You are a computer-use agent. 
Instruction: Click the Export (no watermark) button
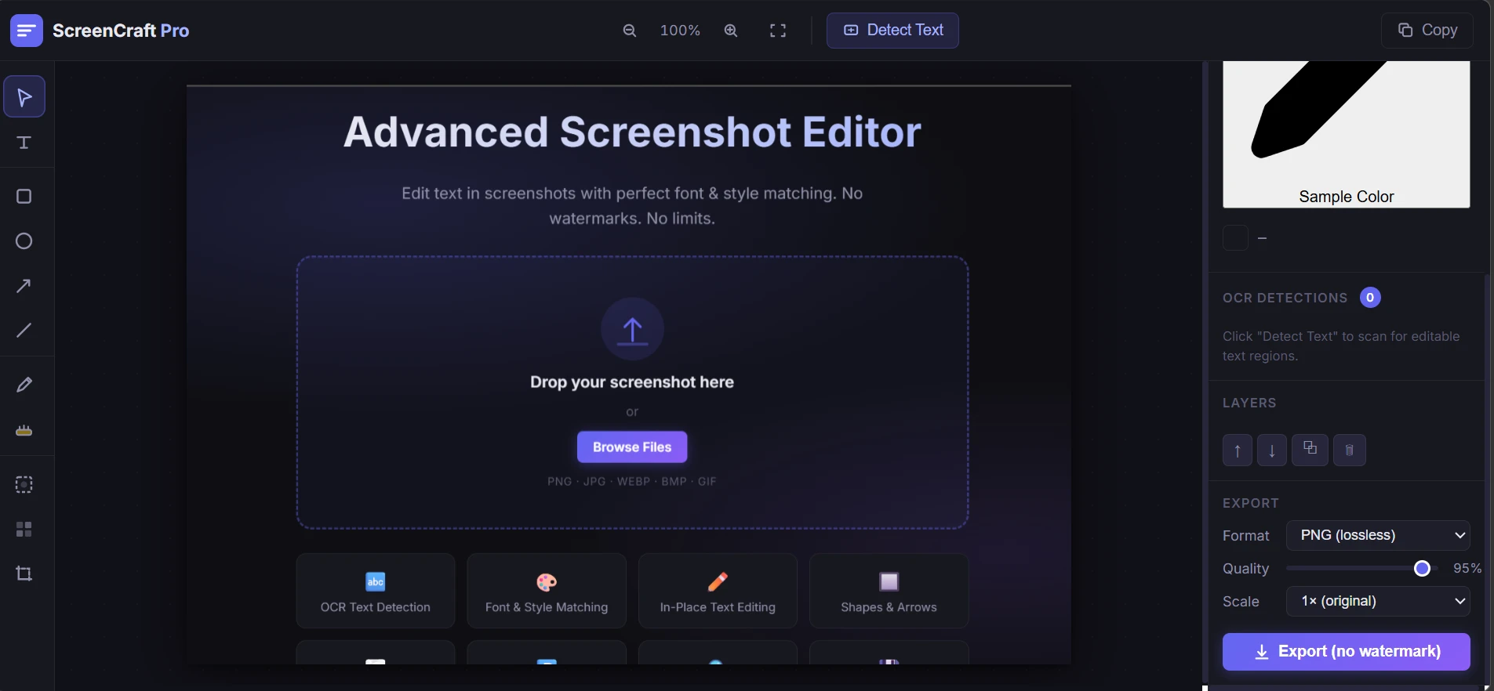pos(1346,652)
